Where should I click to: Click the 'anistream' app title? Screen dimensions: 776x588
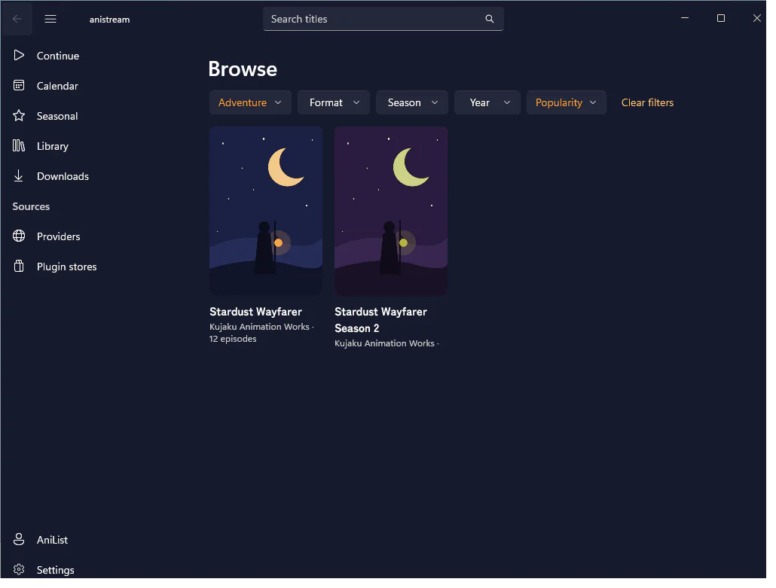click(x=111, y=20)
